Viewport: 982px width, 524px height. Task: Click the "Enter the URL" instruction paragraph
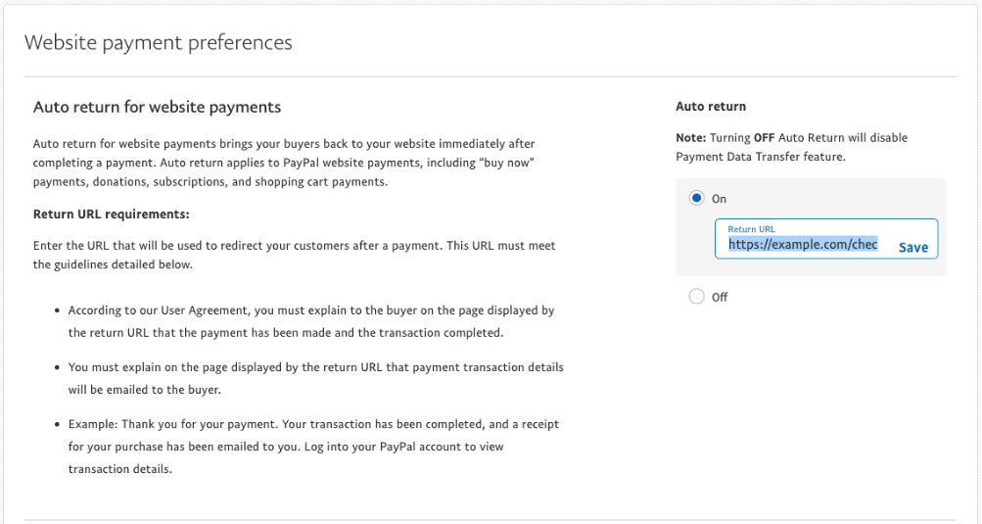[294, 255]
